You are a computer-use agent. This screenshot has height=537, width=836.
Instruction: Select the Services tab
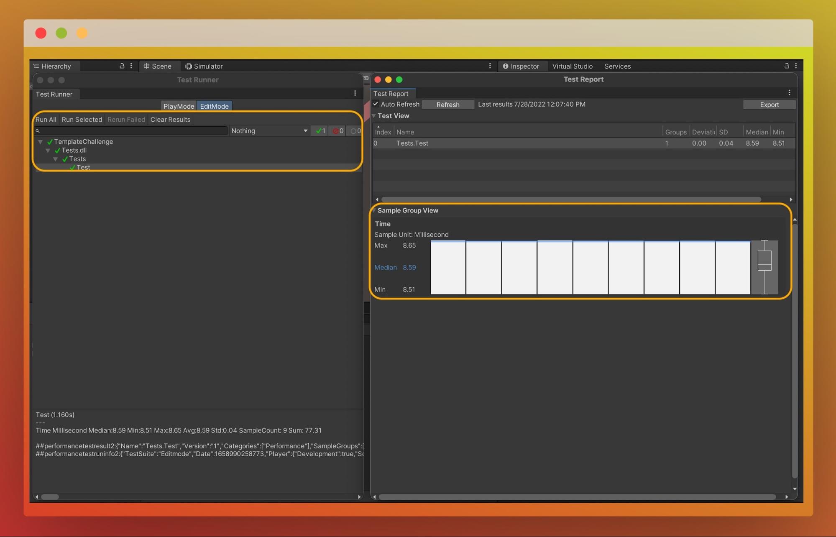[617, 66]
